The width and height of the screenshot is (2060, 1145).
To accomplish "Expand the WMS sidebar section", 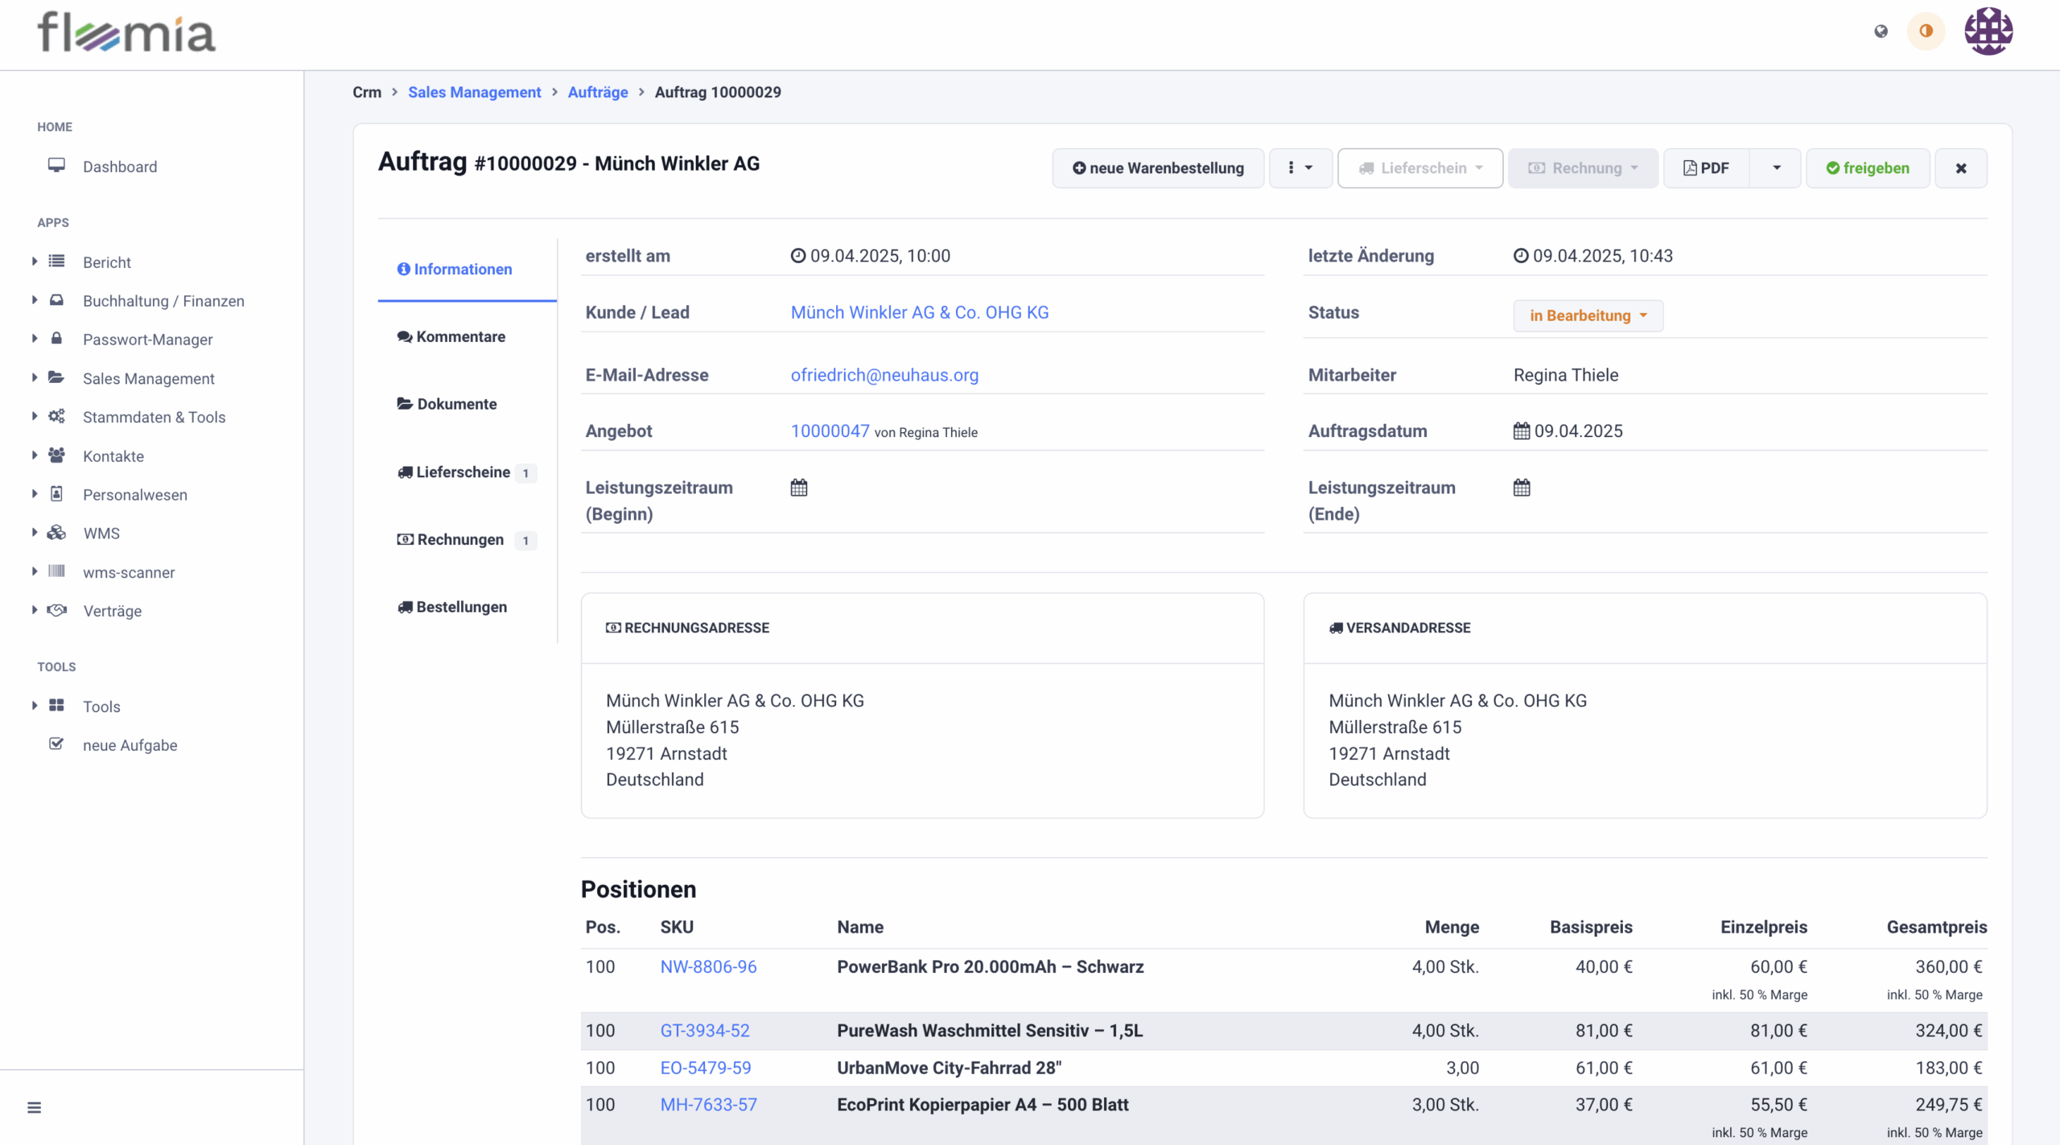I will click(x=101, y=533).
